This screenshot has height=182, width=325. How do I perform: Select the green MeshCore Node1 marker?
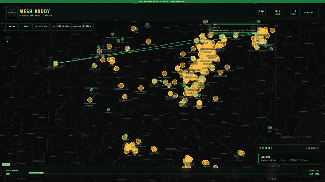click(x=112, y=34)
